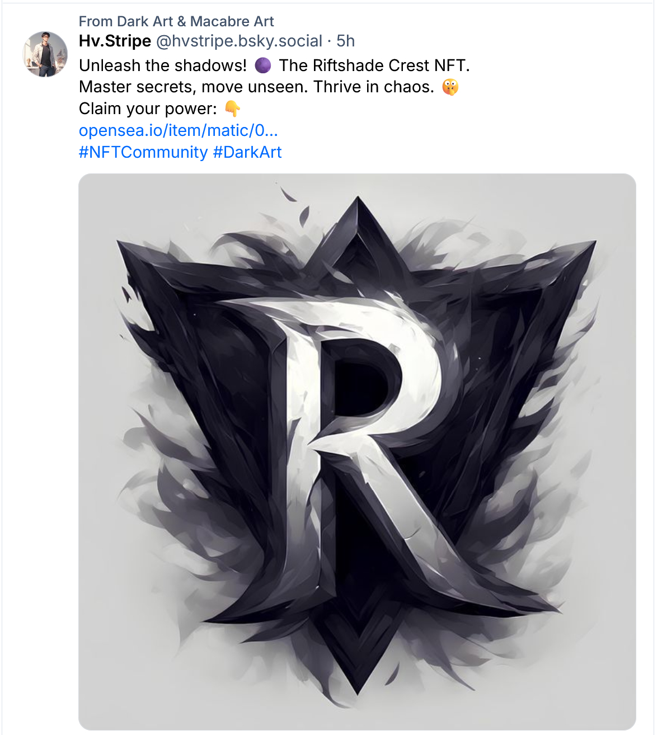This screenshot has width=662, height=735.
Task: Click the 5h post timestamp
Action: (346, 41)
